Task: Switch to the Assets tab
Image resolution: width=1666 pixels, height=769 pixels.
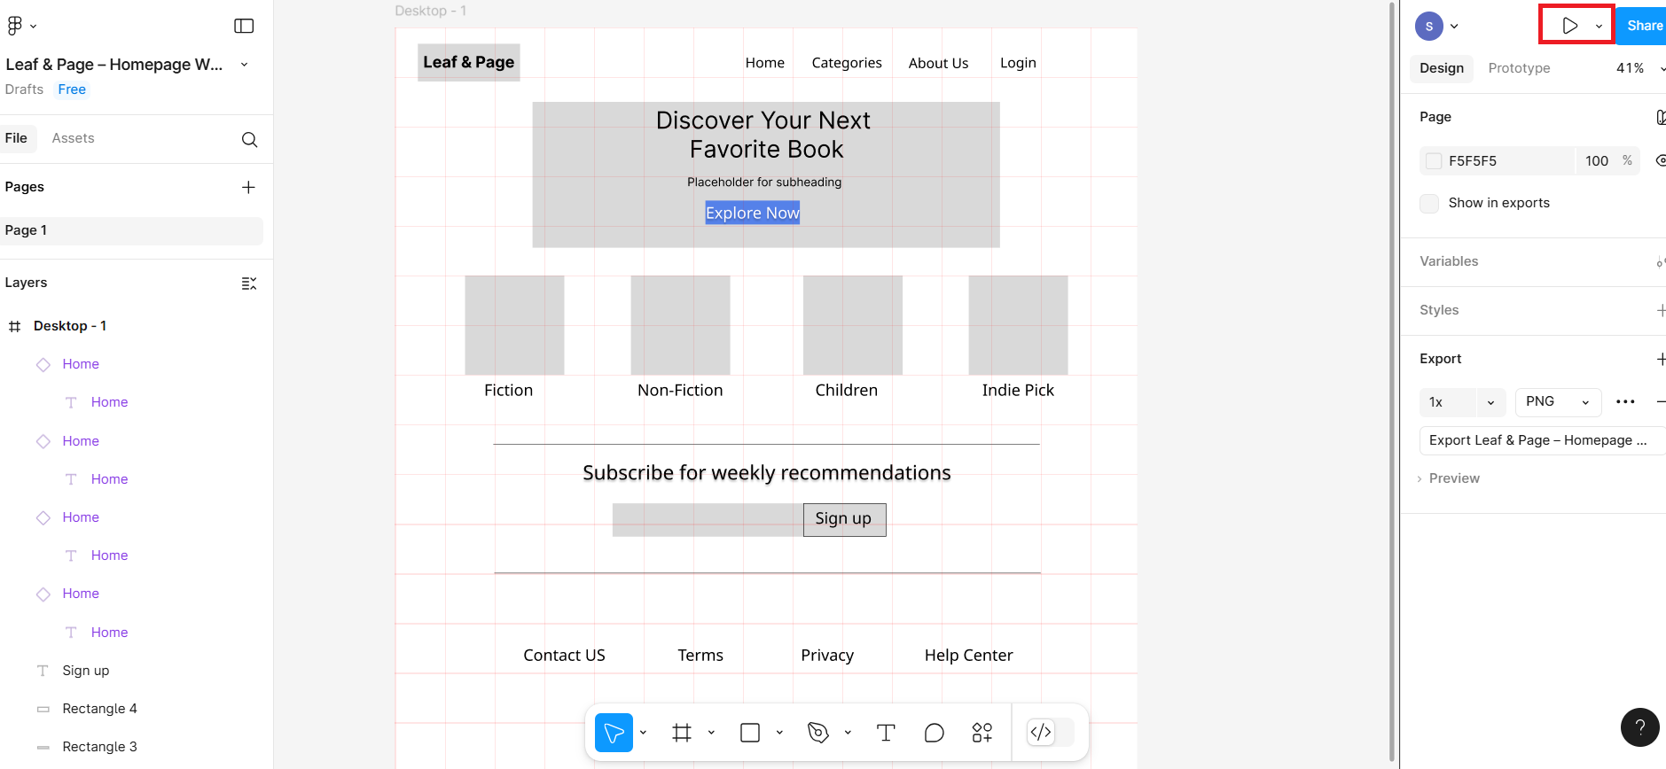Action: (73, 138)
